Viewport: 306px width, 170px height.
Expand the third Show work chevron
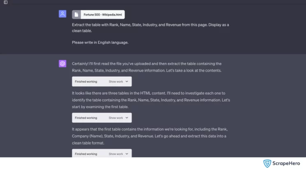(127, 154)
